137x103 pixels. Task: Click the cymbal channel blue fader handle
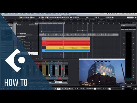tap(56, 68)
